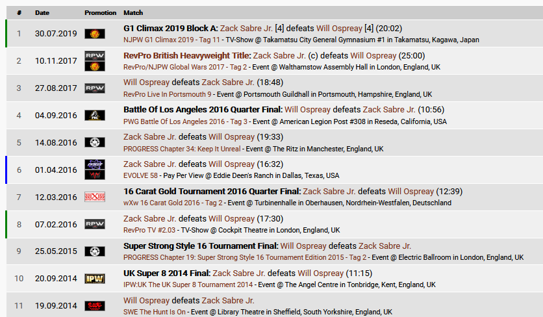Viewport: 543px width, 317px height.
Task: Open the PWG promotion logo
Action: 94,116
